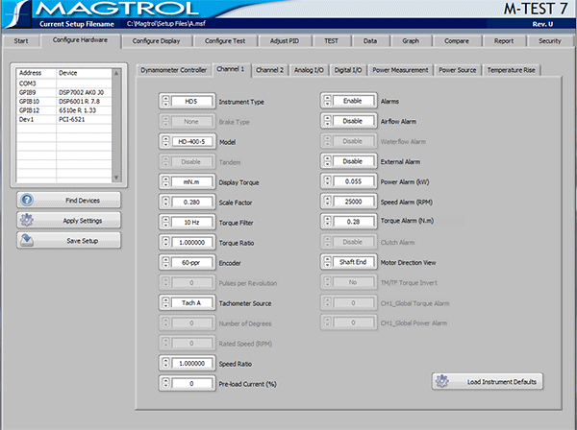Click the Pre-load Current (%) input
This screenshot has height=430, width=577.
coord(191,383)
